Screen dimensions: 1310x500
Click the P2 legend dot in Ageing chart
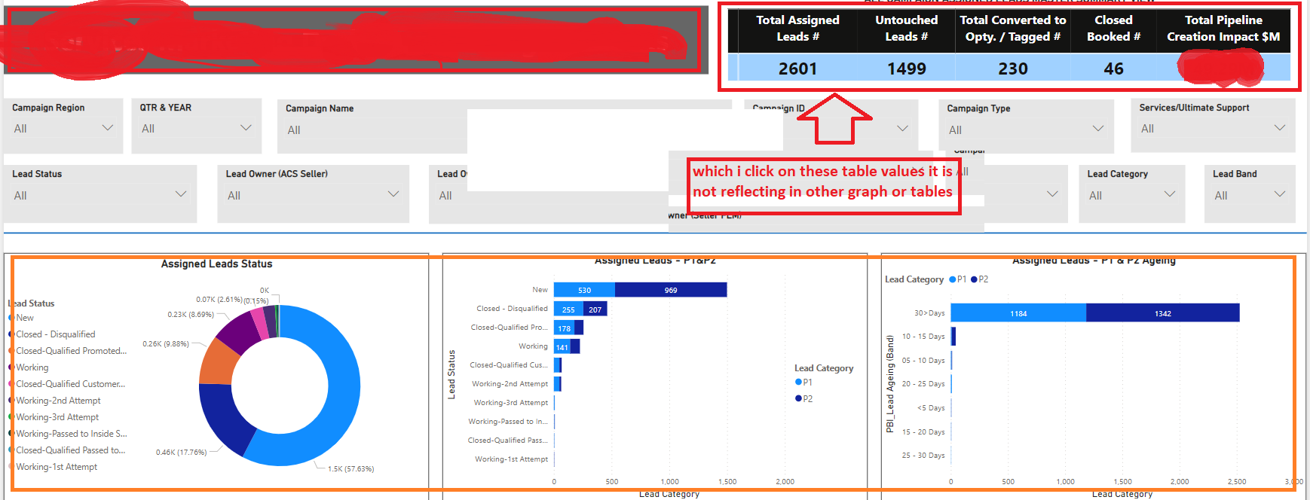pyautogui.click(x=974, y=279)
